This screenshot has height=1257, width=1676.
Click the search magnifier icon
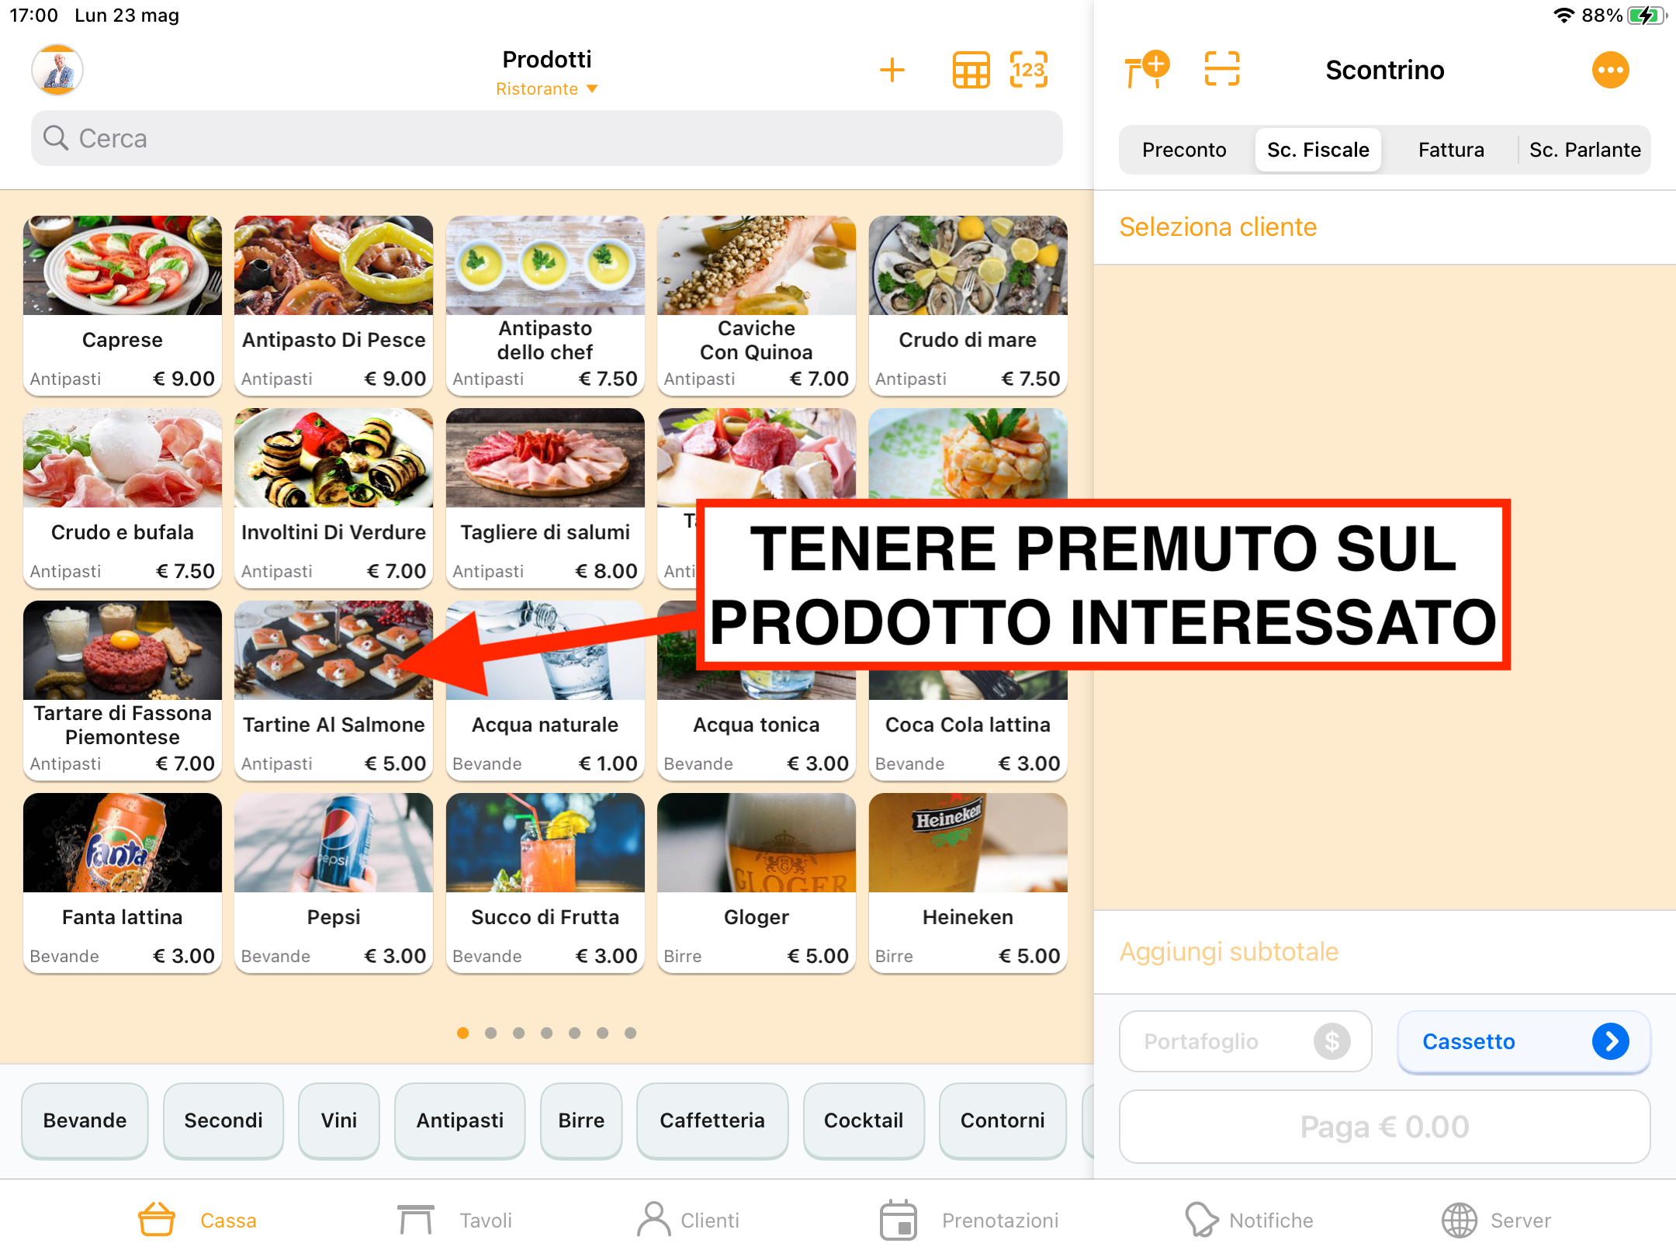click(56, 138)
